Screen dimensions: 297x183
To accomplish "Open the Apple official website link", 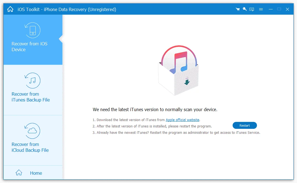I will tap(182, 120).
